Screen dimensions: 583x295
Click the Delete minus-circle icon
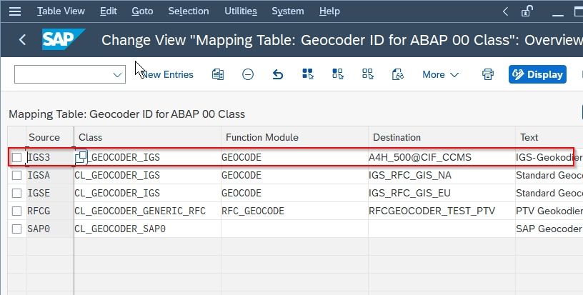click(248, 75)
